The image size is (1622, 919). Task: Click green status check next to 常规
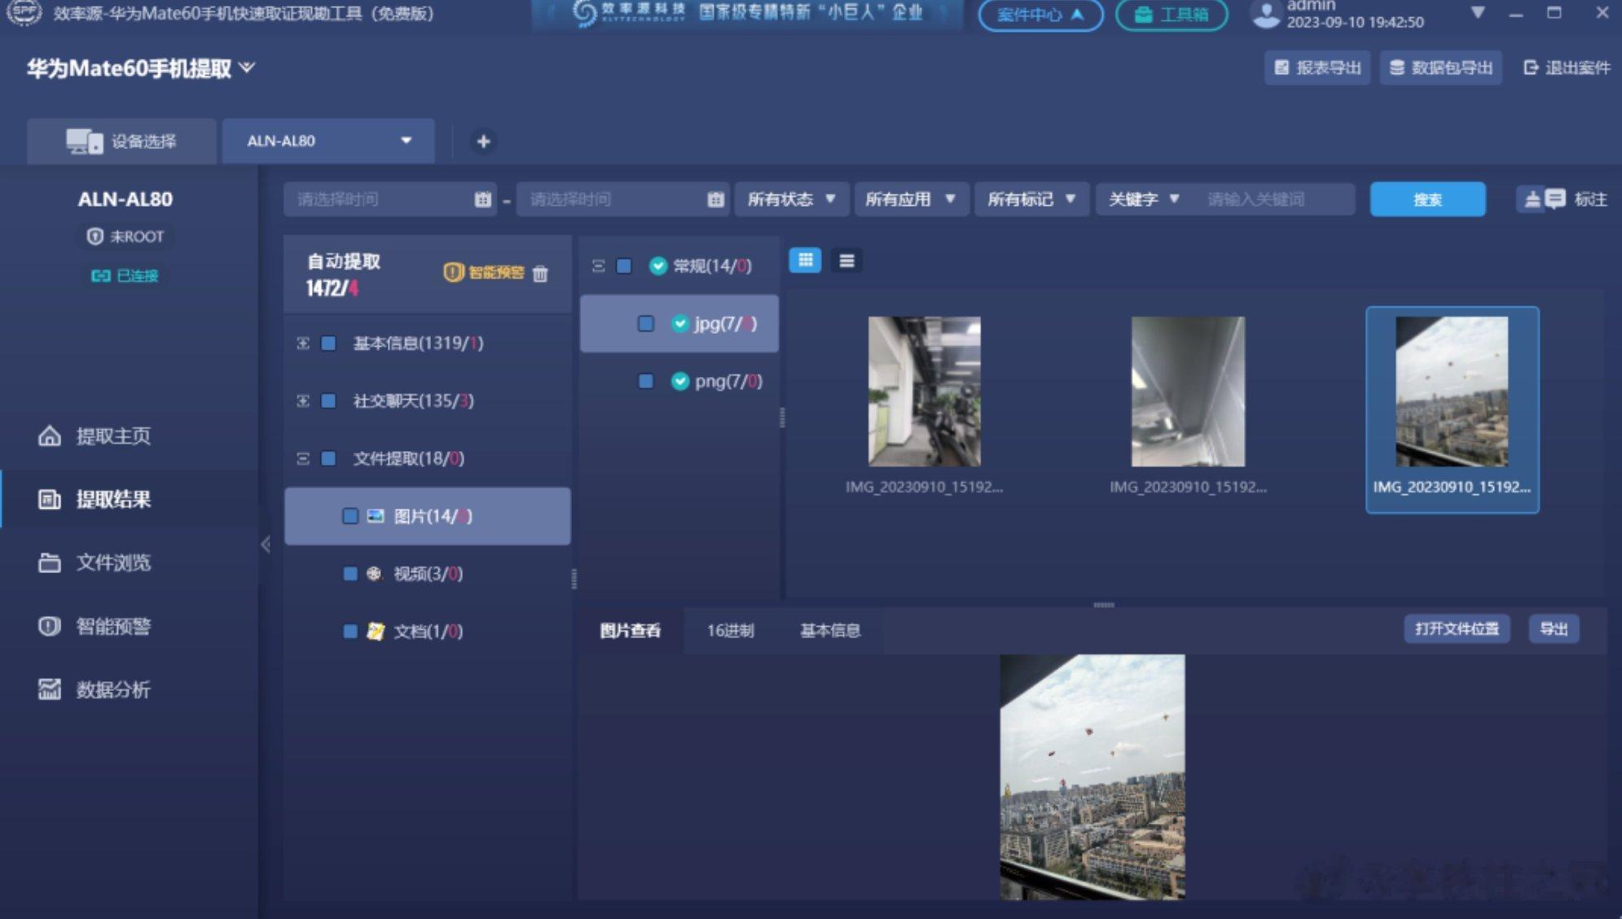tap(657, 266)
